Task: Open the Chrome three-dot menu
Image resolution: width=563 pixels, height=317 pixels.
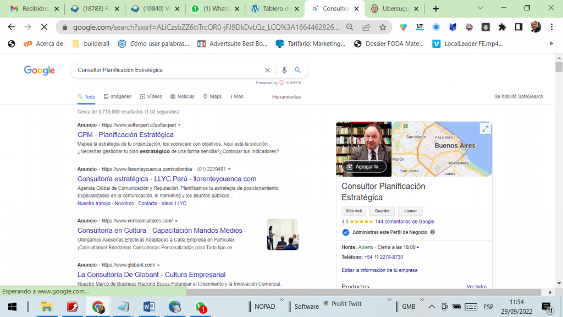Action: click(x=552, y=27)
